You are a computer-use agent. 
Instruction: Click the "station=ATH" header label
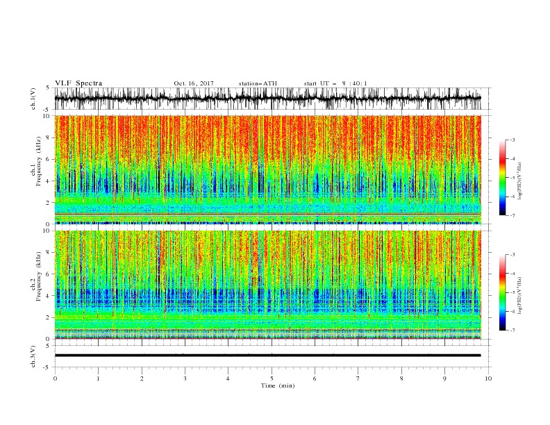(x=258, y=83)
